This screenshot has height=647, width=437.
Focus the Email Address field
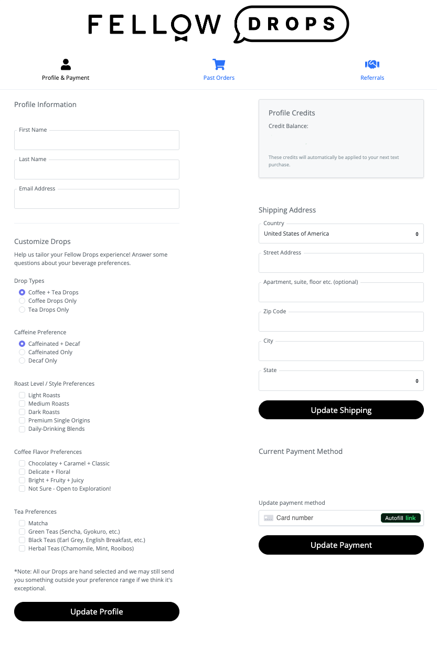point(97,200)
